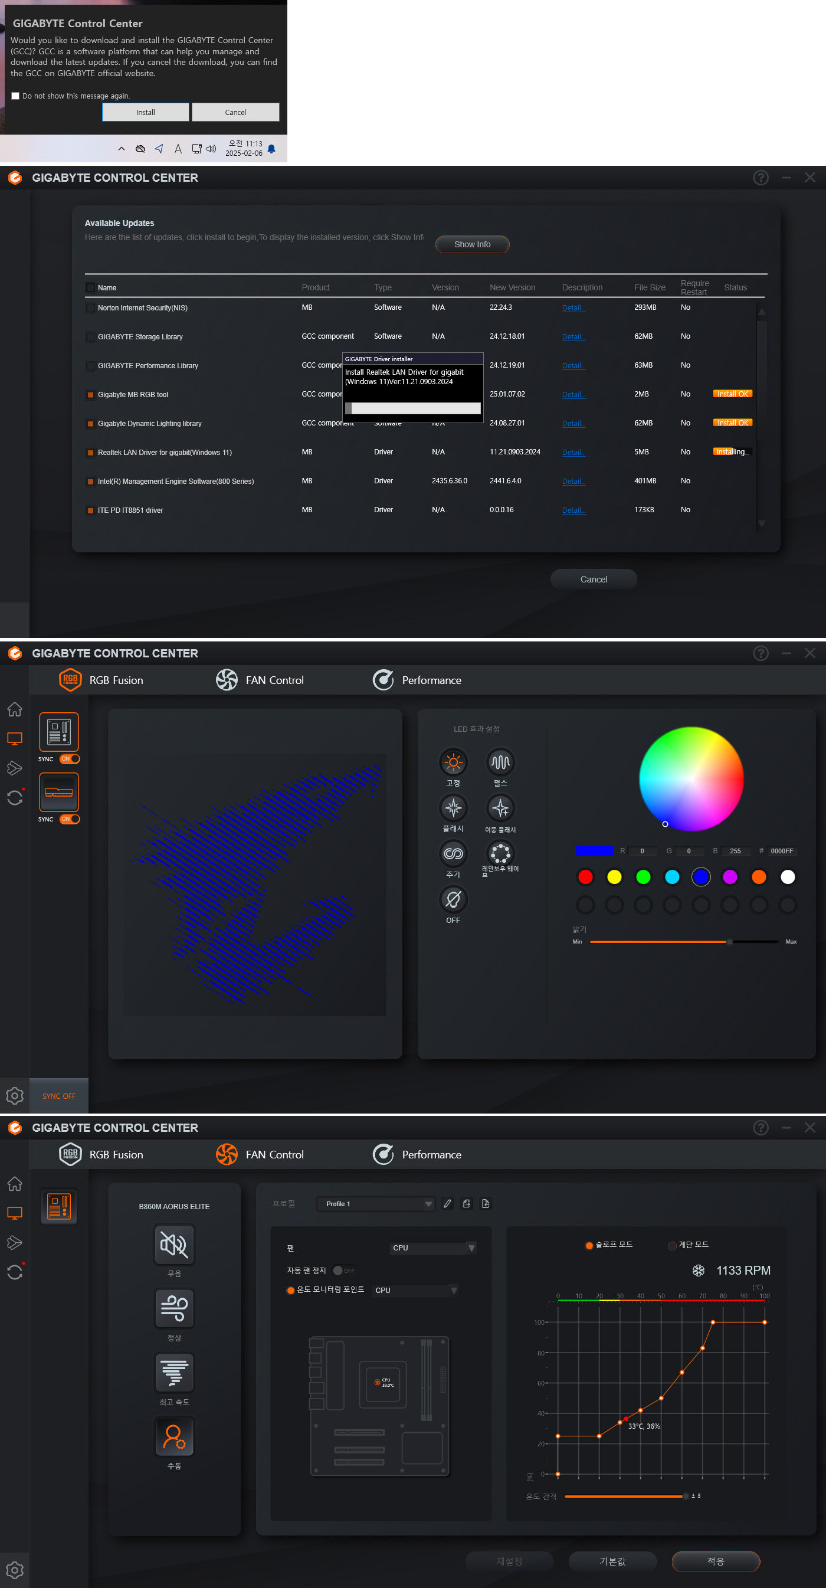Click the first profile file icon after pencil
The image size is (826, 1588).
point(467,1204)
